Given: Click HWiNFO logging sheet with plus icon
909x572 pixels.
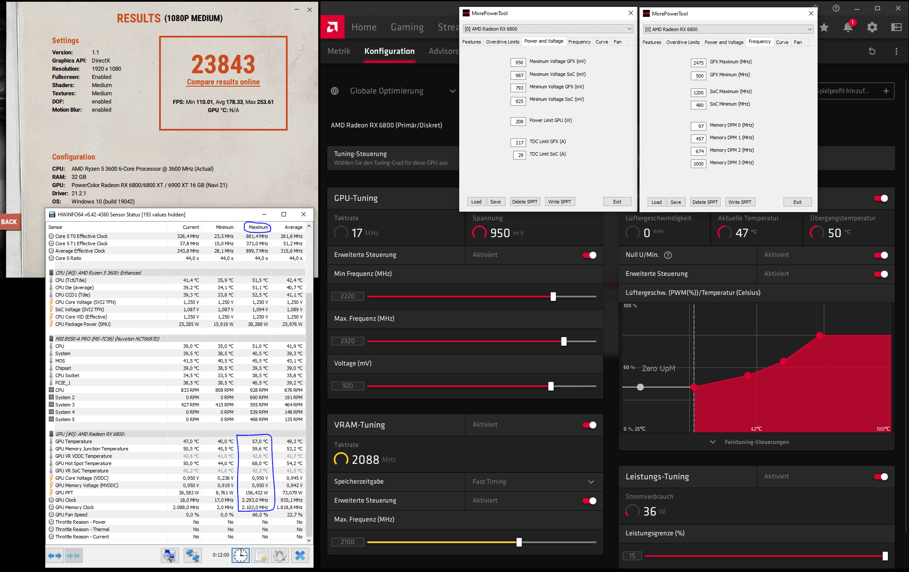Looking at the screenshot, I should [261, 556].
